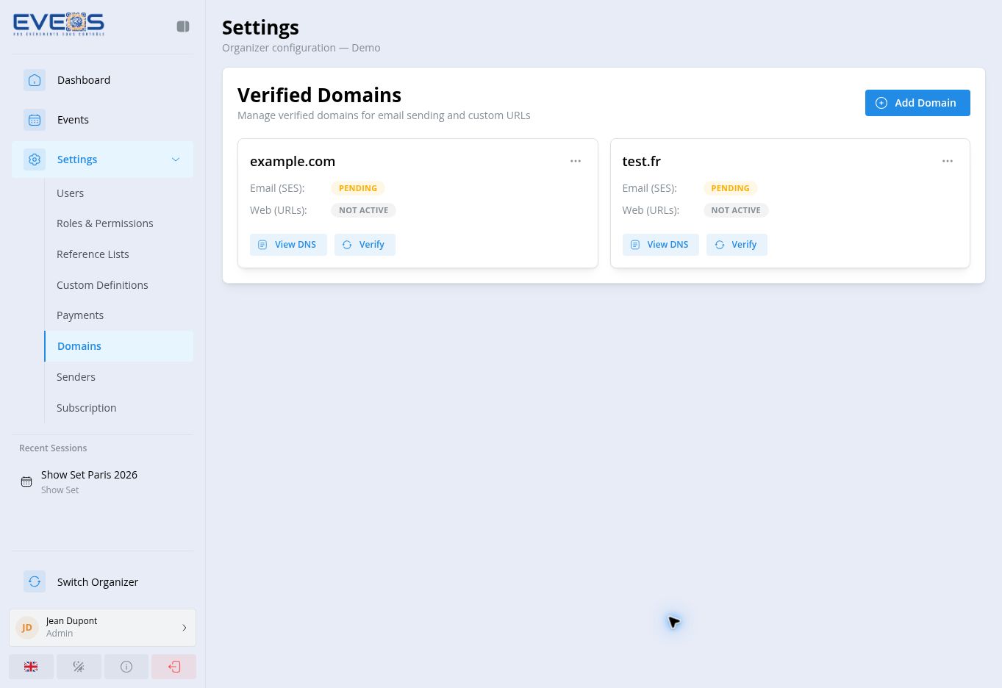1002x688 pixels.
Task: Open the example.com options menu (three dots)
Action: [x=576, y=161]
